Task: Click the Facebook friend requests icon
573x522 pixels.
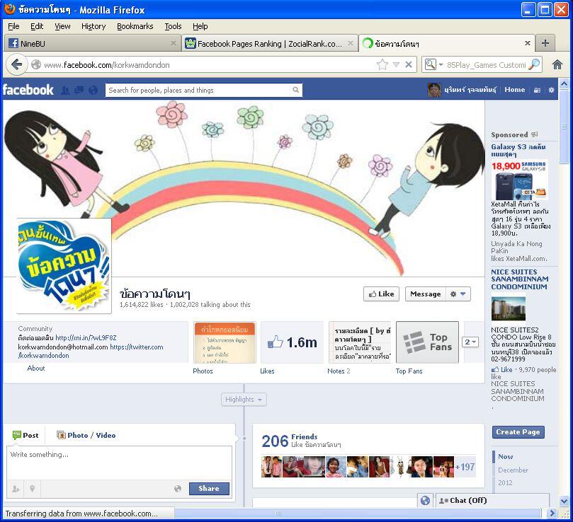Action: tap(65, 91)
